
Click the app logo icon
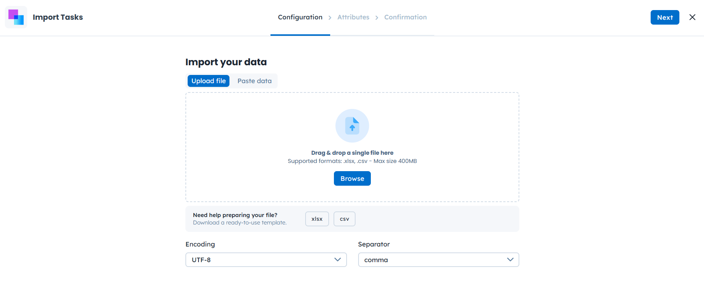point(16,17)
